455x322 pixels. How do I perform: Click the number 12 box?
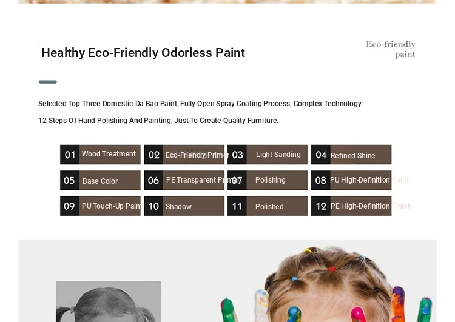point(321,206)
